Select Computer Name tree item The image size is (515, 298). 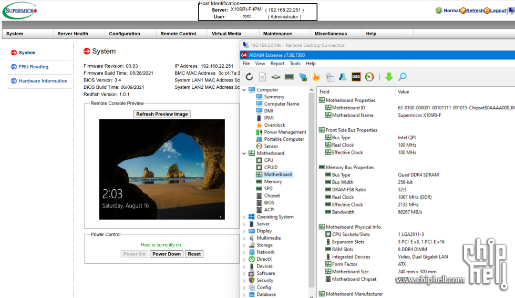pos(282,104)
